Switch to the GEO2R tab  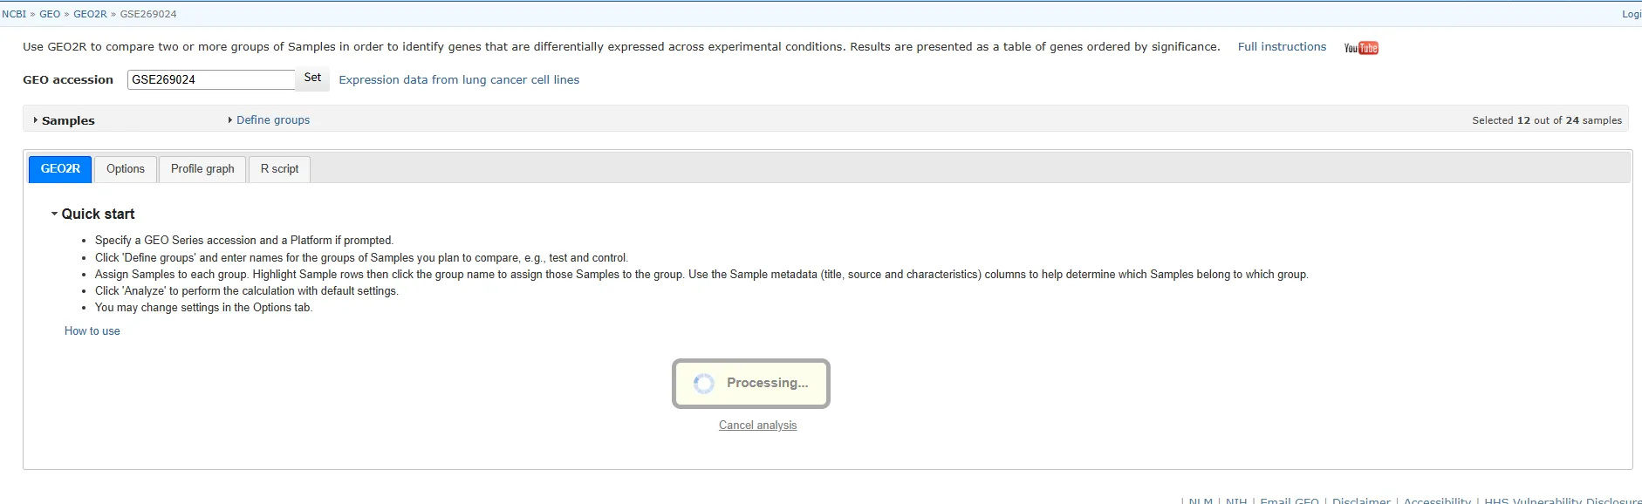pyautogui.click(x=60, y=169)
